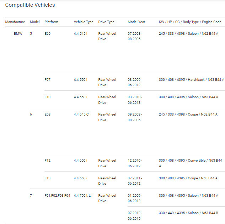
Task: Select the E63 platform cell
Action: click(x=48, y=114)
